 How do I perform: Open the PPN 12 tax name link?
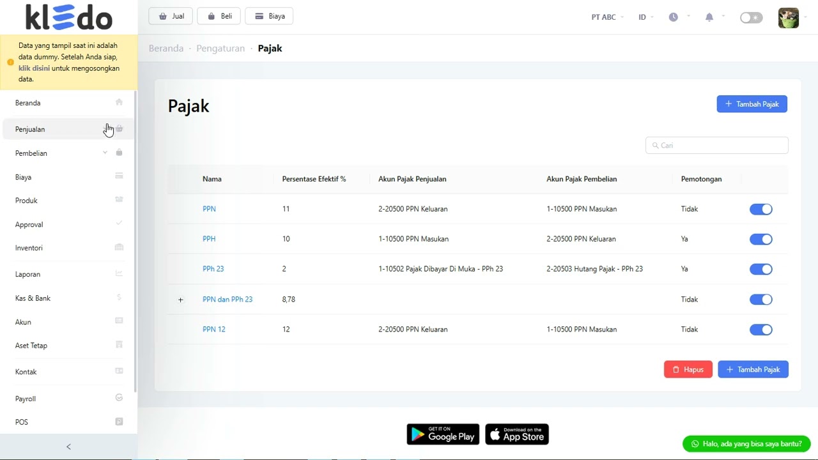coord(214,330)
